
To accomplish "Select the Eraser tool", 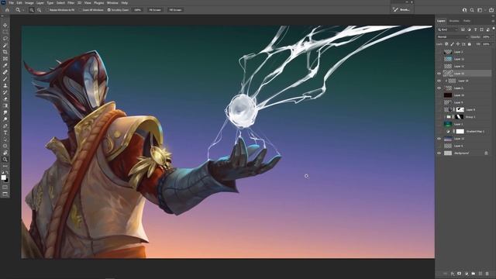I will tap(5, 99).
